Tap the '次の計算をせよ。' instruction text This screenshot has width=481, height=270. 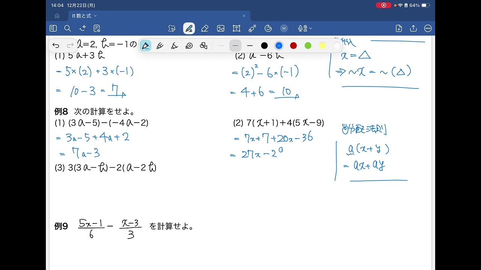[104, 111]
